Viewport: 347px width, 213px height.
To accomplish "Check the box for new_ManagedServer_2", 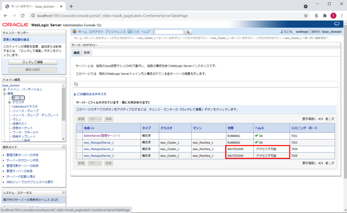I will click(x=79, y=149).
